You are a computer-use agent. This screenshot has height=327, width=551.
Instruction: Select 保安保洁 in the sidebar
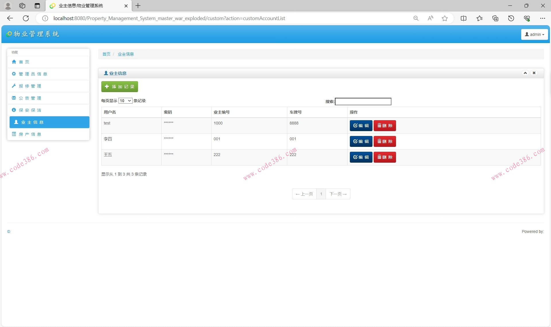tap(30, 110)
